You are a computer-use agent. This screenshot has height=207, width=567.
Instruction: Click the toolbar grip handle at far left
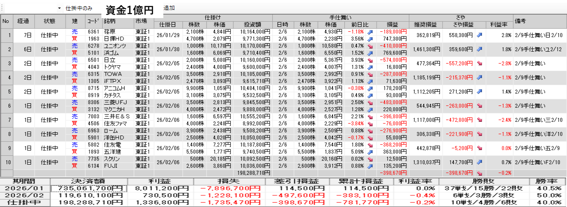(x=2, y=8)
